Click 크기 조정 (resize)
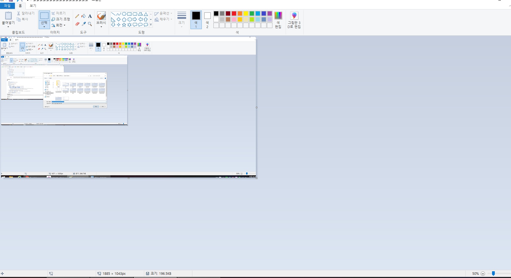The width and height of the screenshot is (511, 278). (61, 19)
